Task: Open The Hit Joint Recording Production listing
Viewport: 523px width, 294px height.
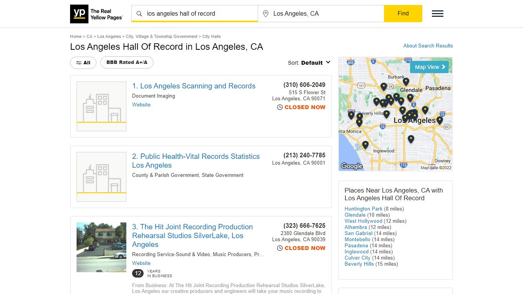Action: click(x=192, y=235)
